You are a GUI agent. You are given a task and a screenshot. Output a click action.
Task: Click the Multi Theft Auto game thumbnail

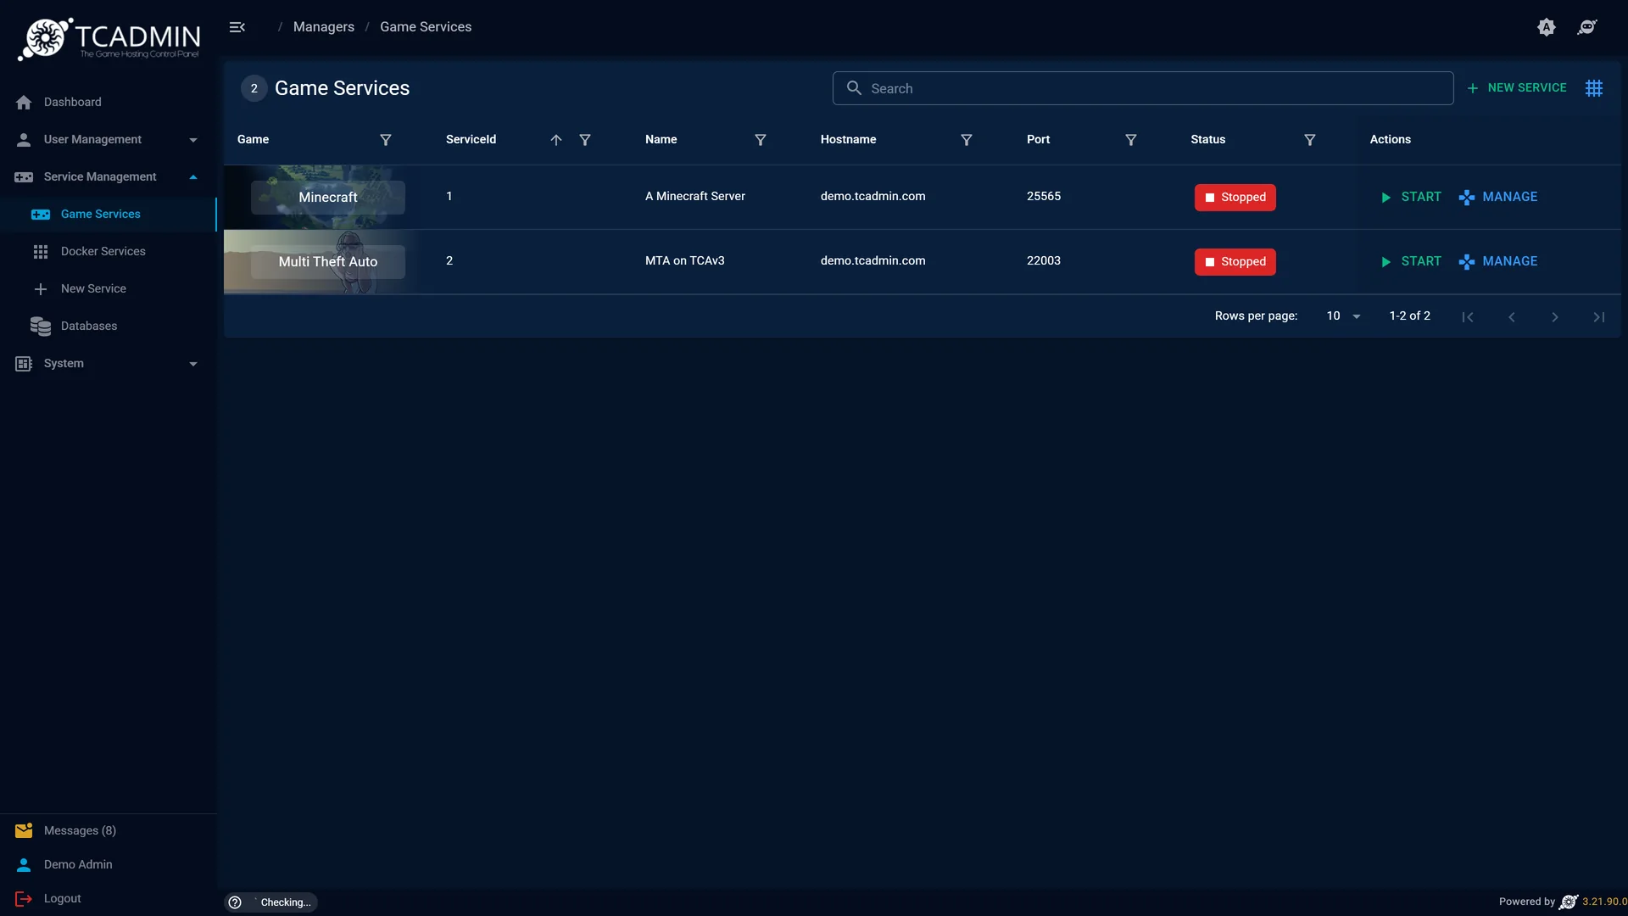[x=328, y=261]
